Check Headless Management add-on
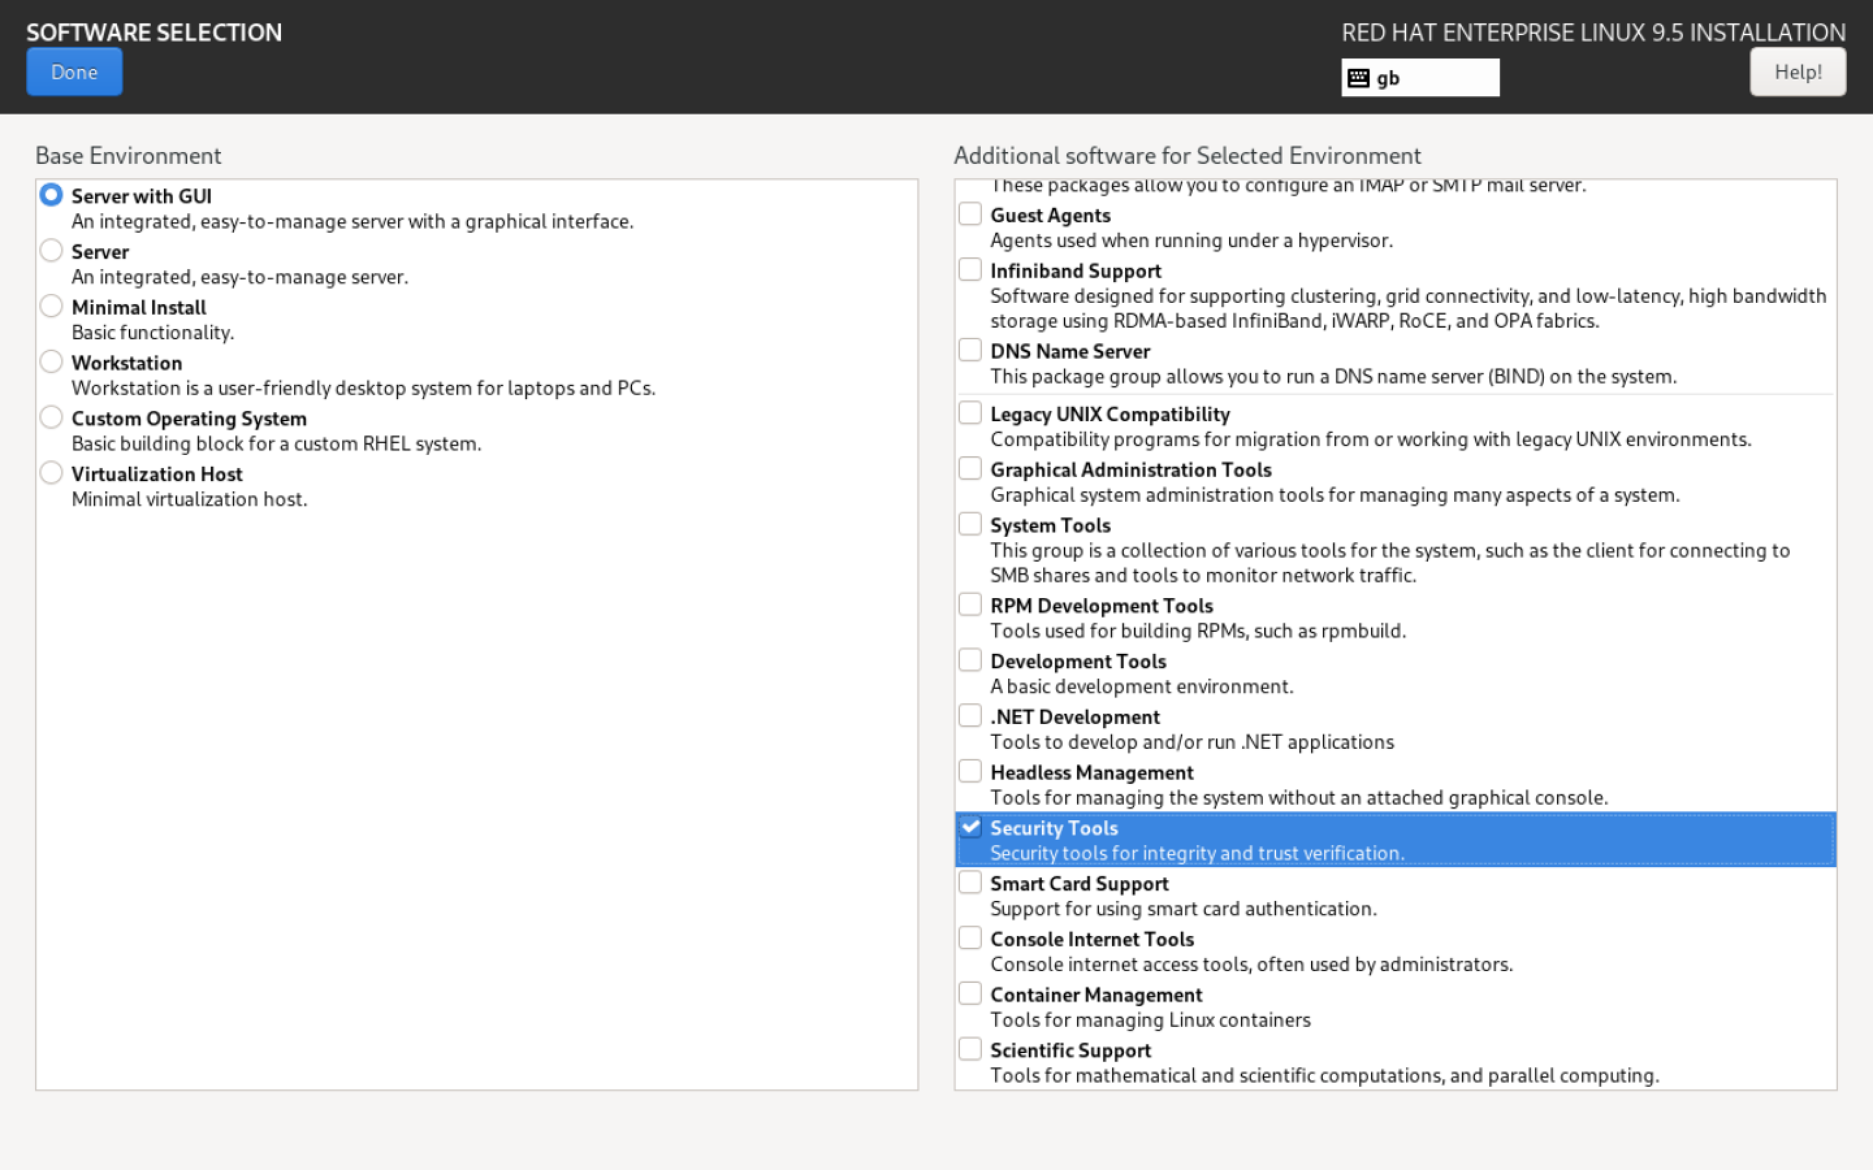1873x1170 pixels. [970, 772]
